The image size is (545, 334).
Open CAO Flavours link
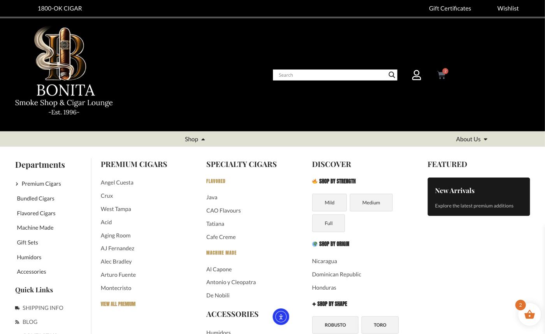coord(223,211)
